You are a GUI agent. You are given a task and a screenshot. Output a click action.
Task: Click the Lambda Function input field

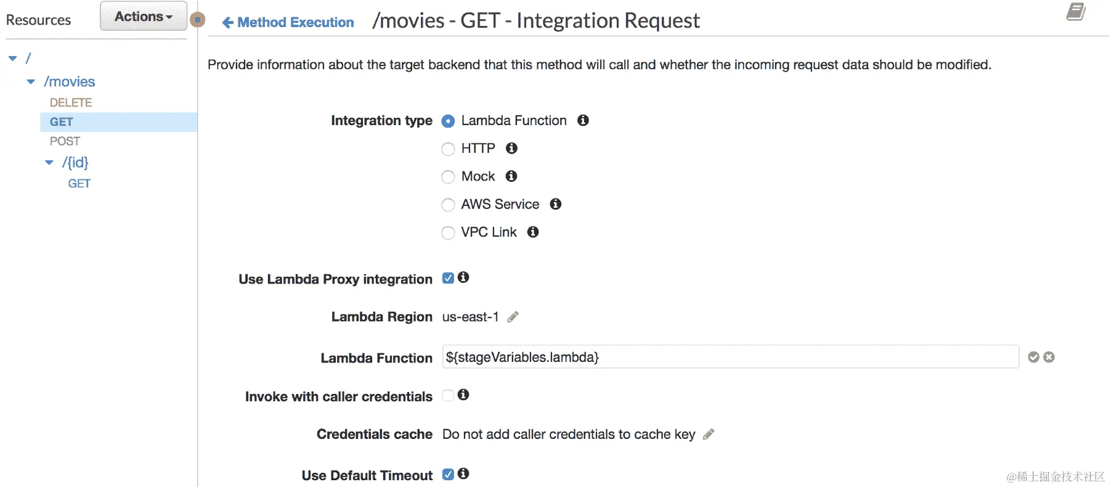coord(730,357)
